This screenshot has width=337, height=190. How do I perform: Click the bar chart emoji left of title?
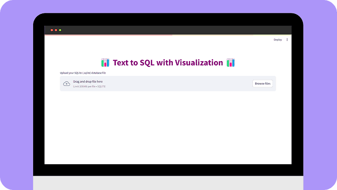105,63
